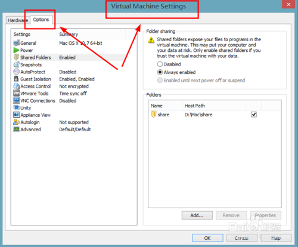Click the Add... button
The height and width of the screenshot is (247, 298).
point(197,215)
